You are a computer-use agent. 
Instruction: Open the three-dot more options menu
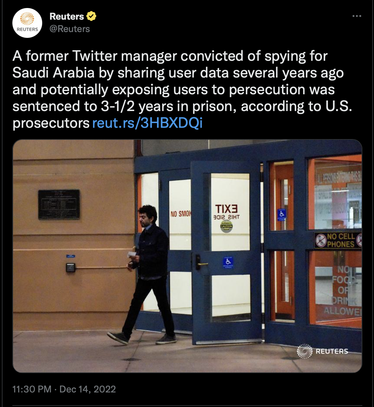pos(357,16)
